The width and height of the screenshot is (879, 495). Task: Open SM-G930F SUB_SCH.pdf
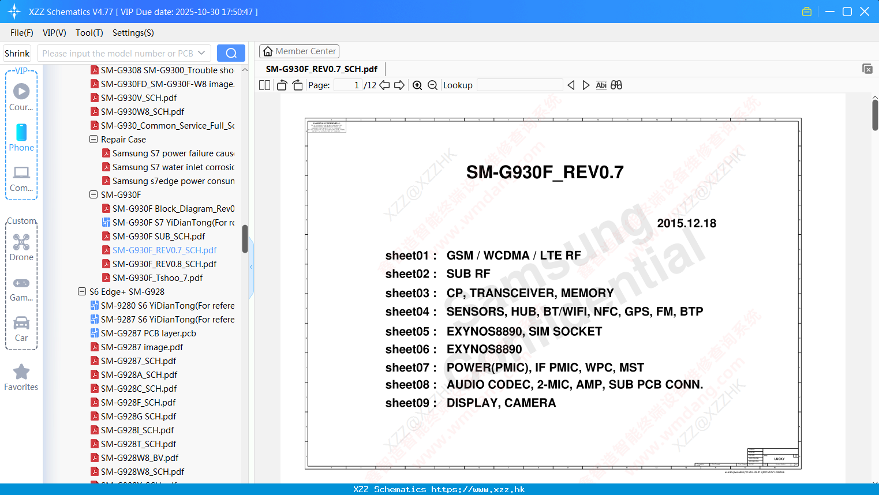(x=154, y=236)
